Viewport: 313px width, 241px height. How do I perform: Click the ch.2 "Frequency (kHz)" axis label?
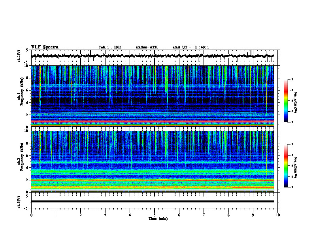pyautogui.click(x=22, y=157)
